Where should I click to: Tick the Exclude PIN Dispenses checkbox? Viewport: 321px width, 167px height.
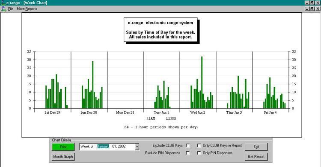tap(188, 153)
